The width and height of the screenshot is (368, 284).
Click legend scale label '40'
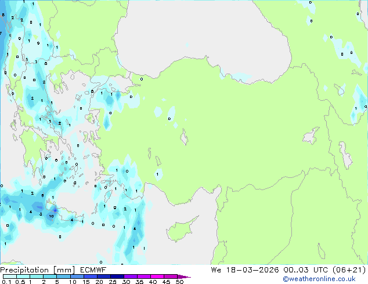point(153,282)
